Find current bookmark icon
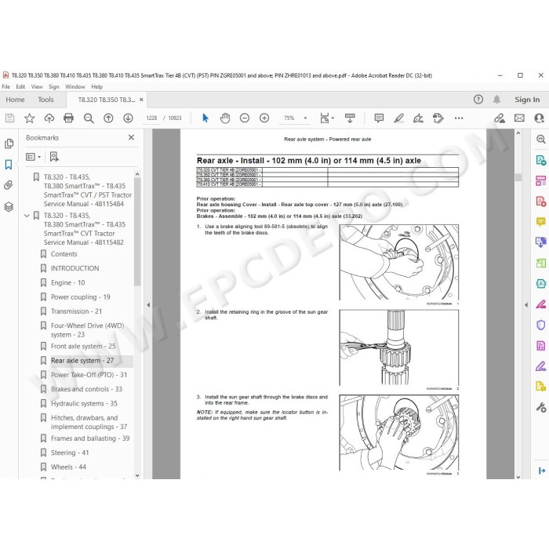Screen dimensions: 549x549 coord(54,157)
